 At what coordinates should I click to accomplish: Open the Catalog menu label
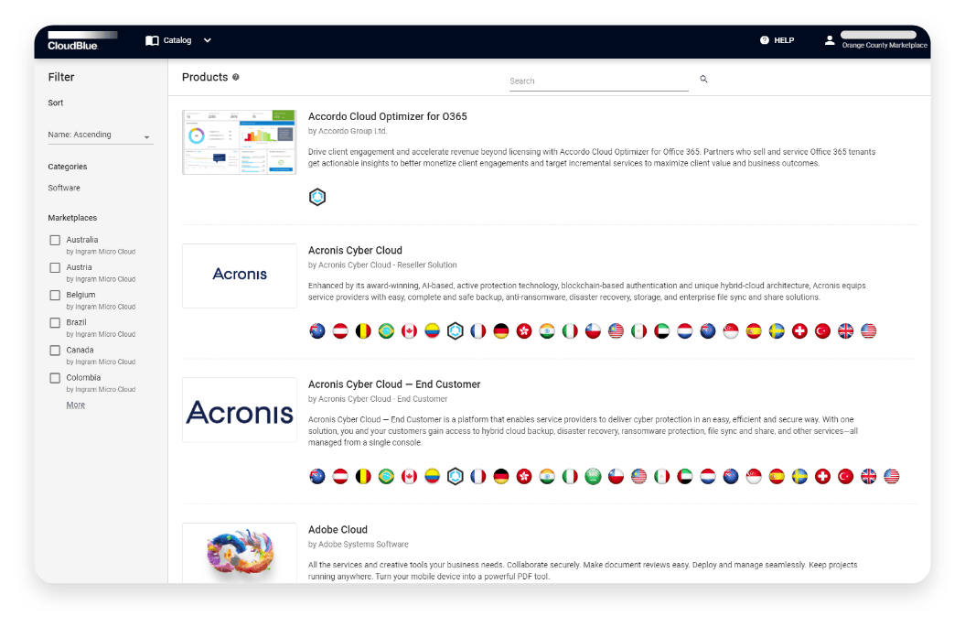(x=177, y=40)
